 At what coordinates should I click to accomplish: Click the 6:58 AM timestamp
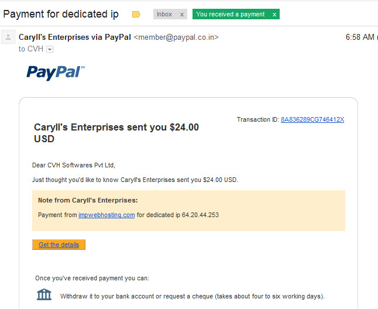360,37
